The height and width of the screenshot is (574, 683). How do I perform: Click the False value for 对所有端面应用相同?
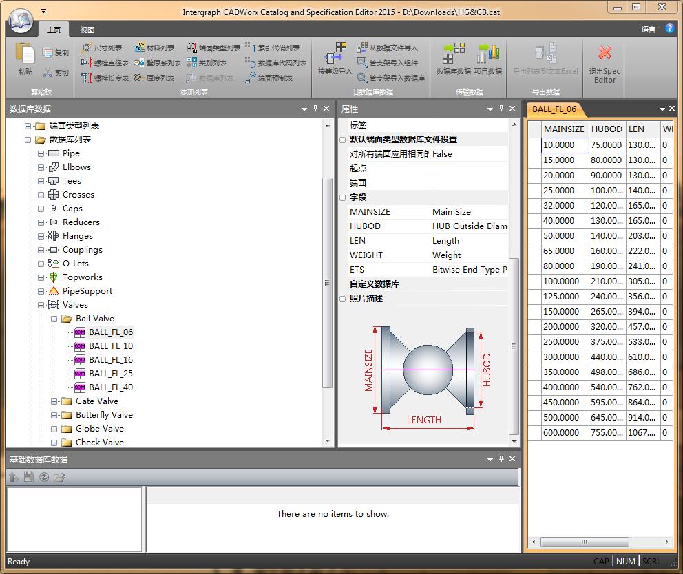coord(469,153)
